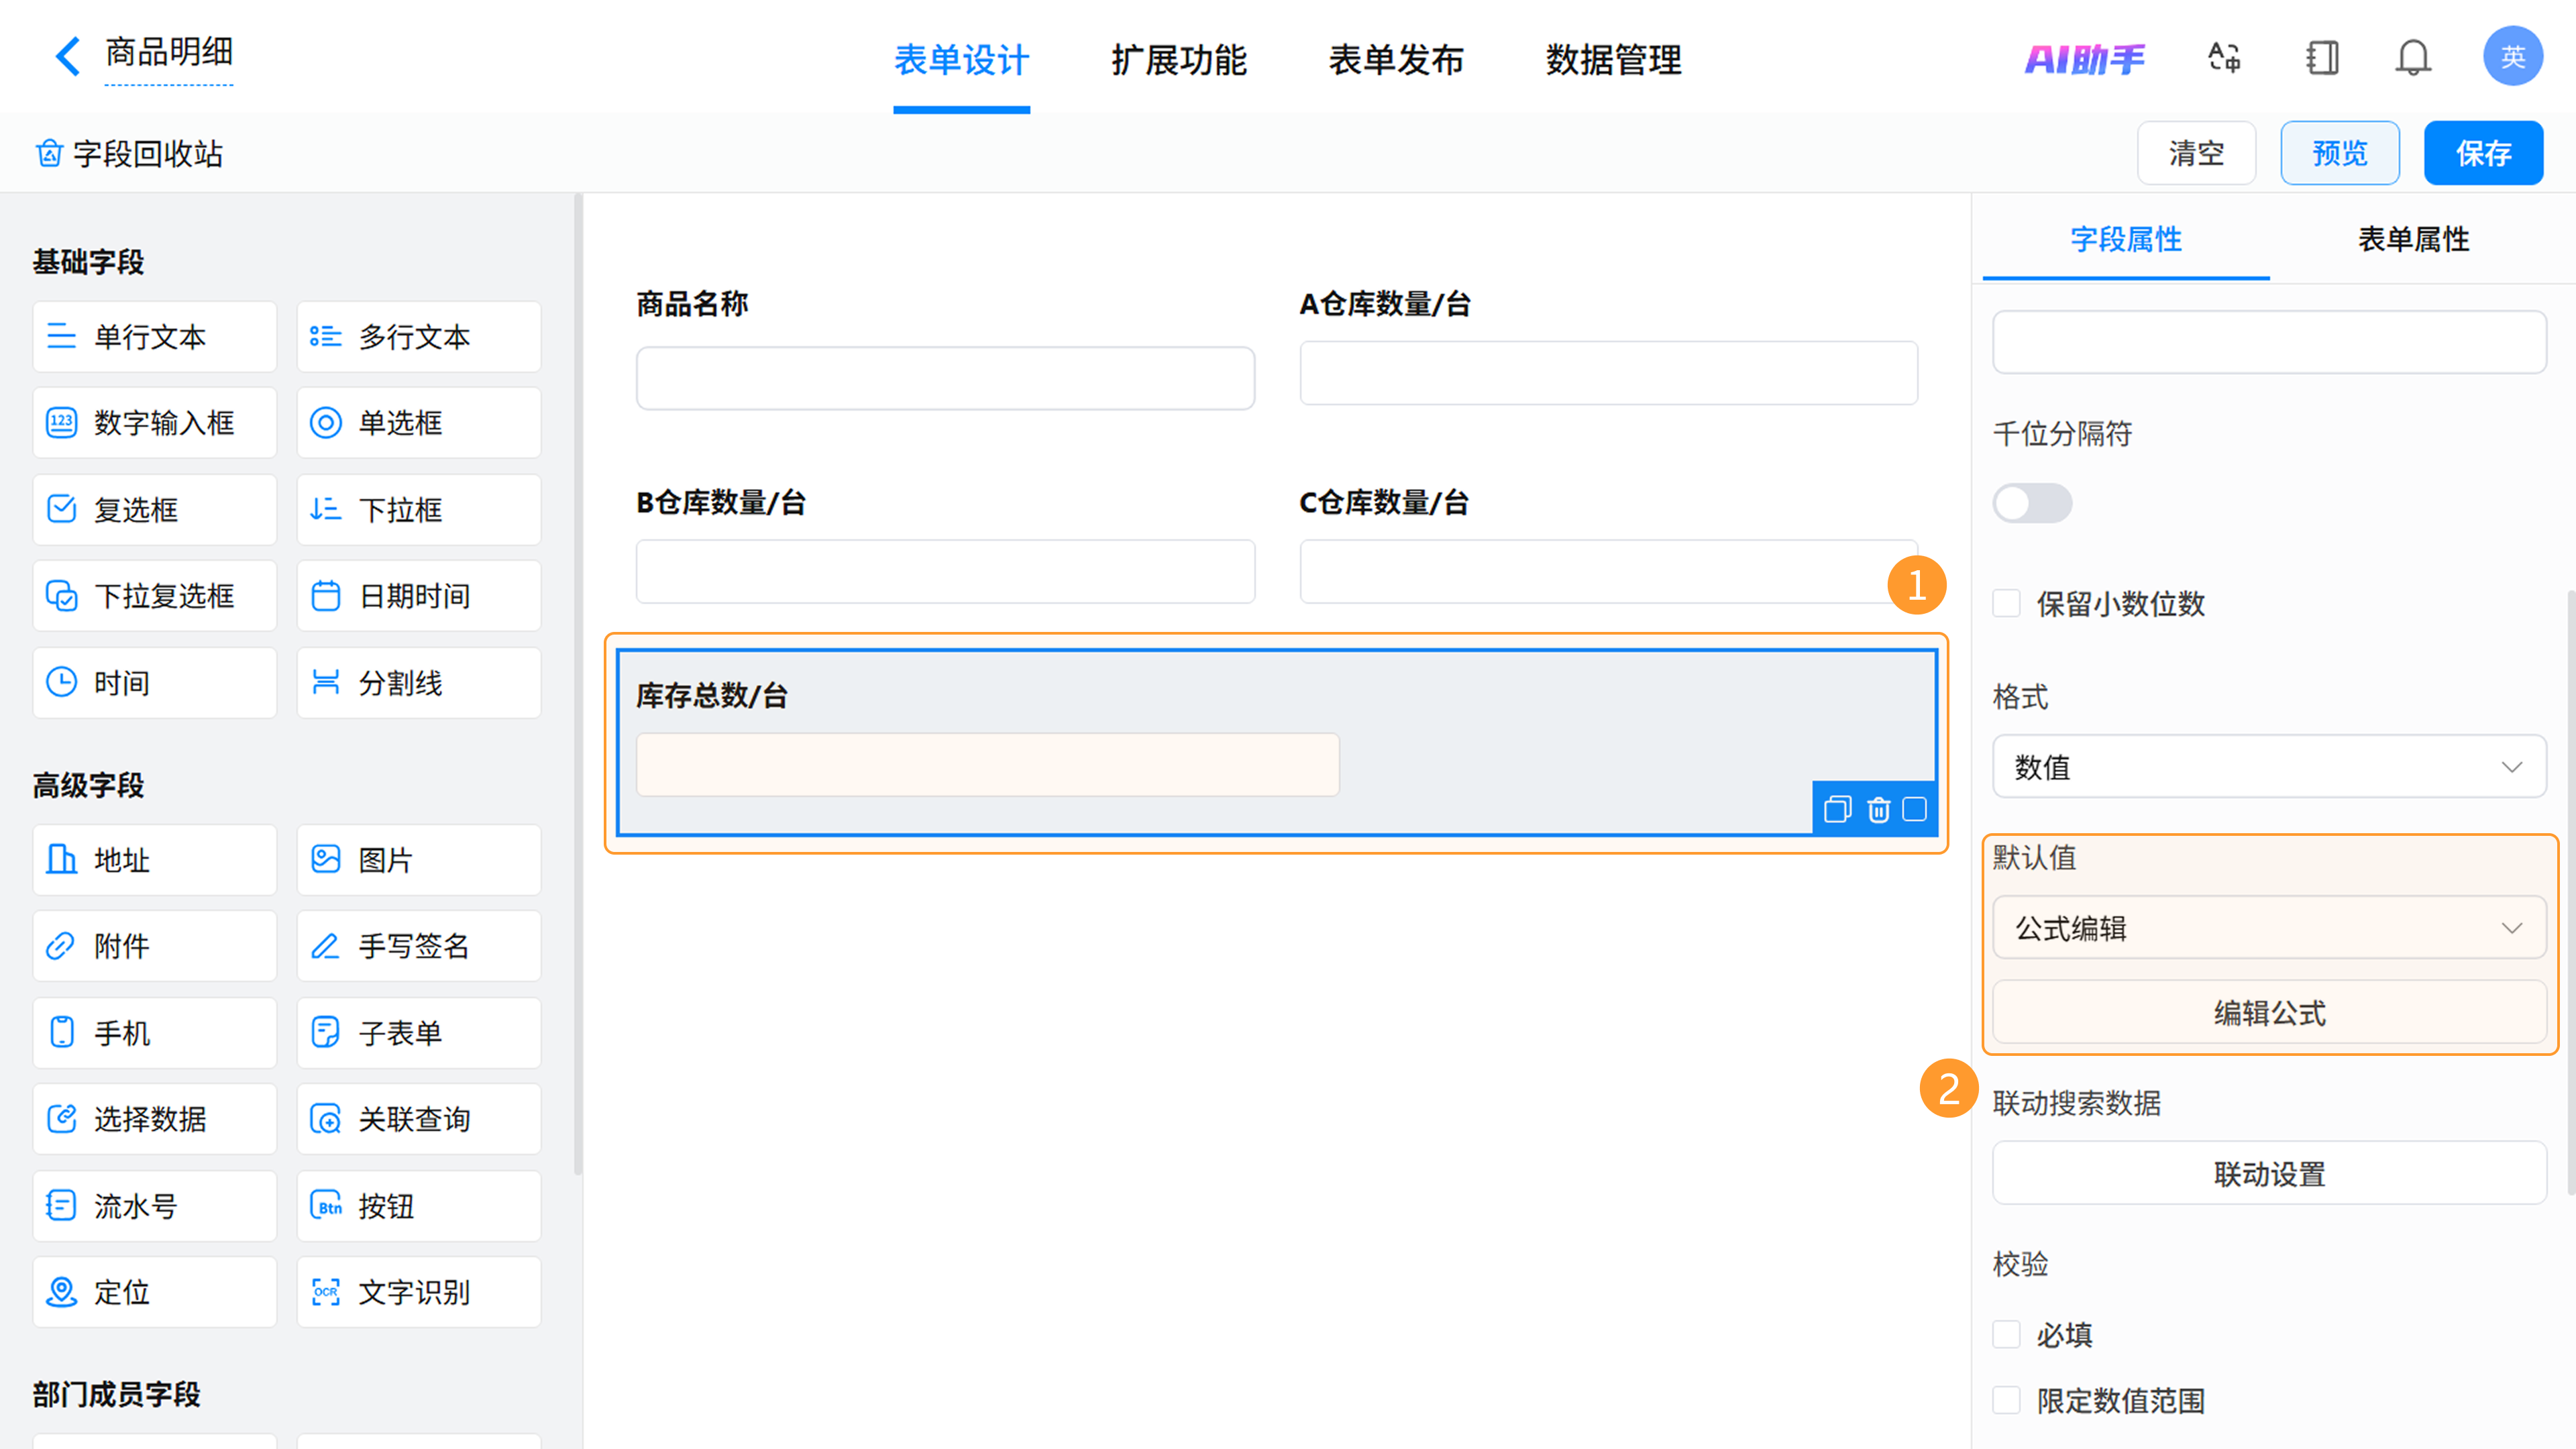2576x1449 pixels.
Task: Switch to 表单发布 tab
Action: point(1396,60)
